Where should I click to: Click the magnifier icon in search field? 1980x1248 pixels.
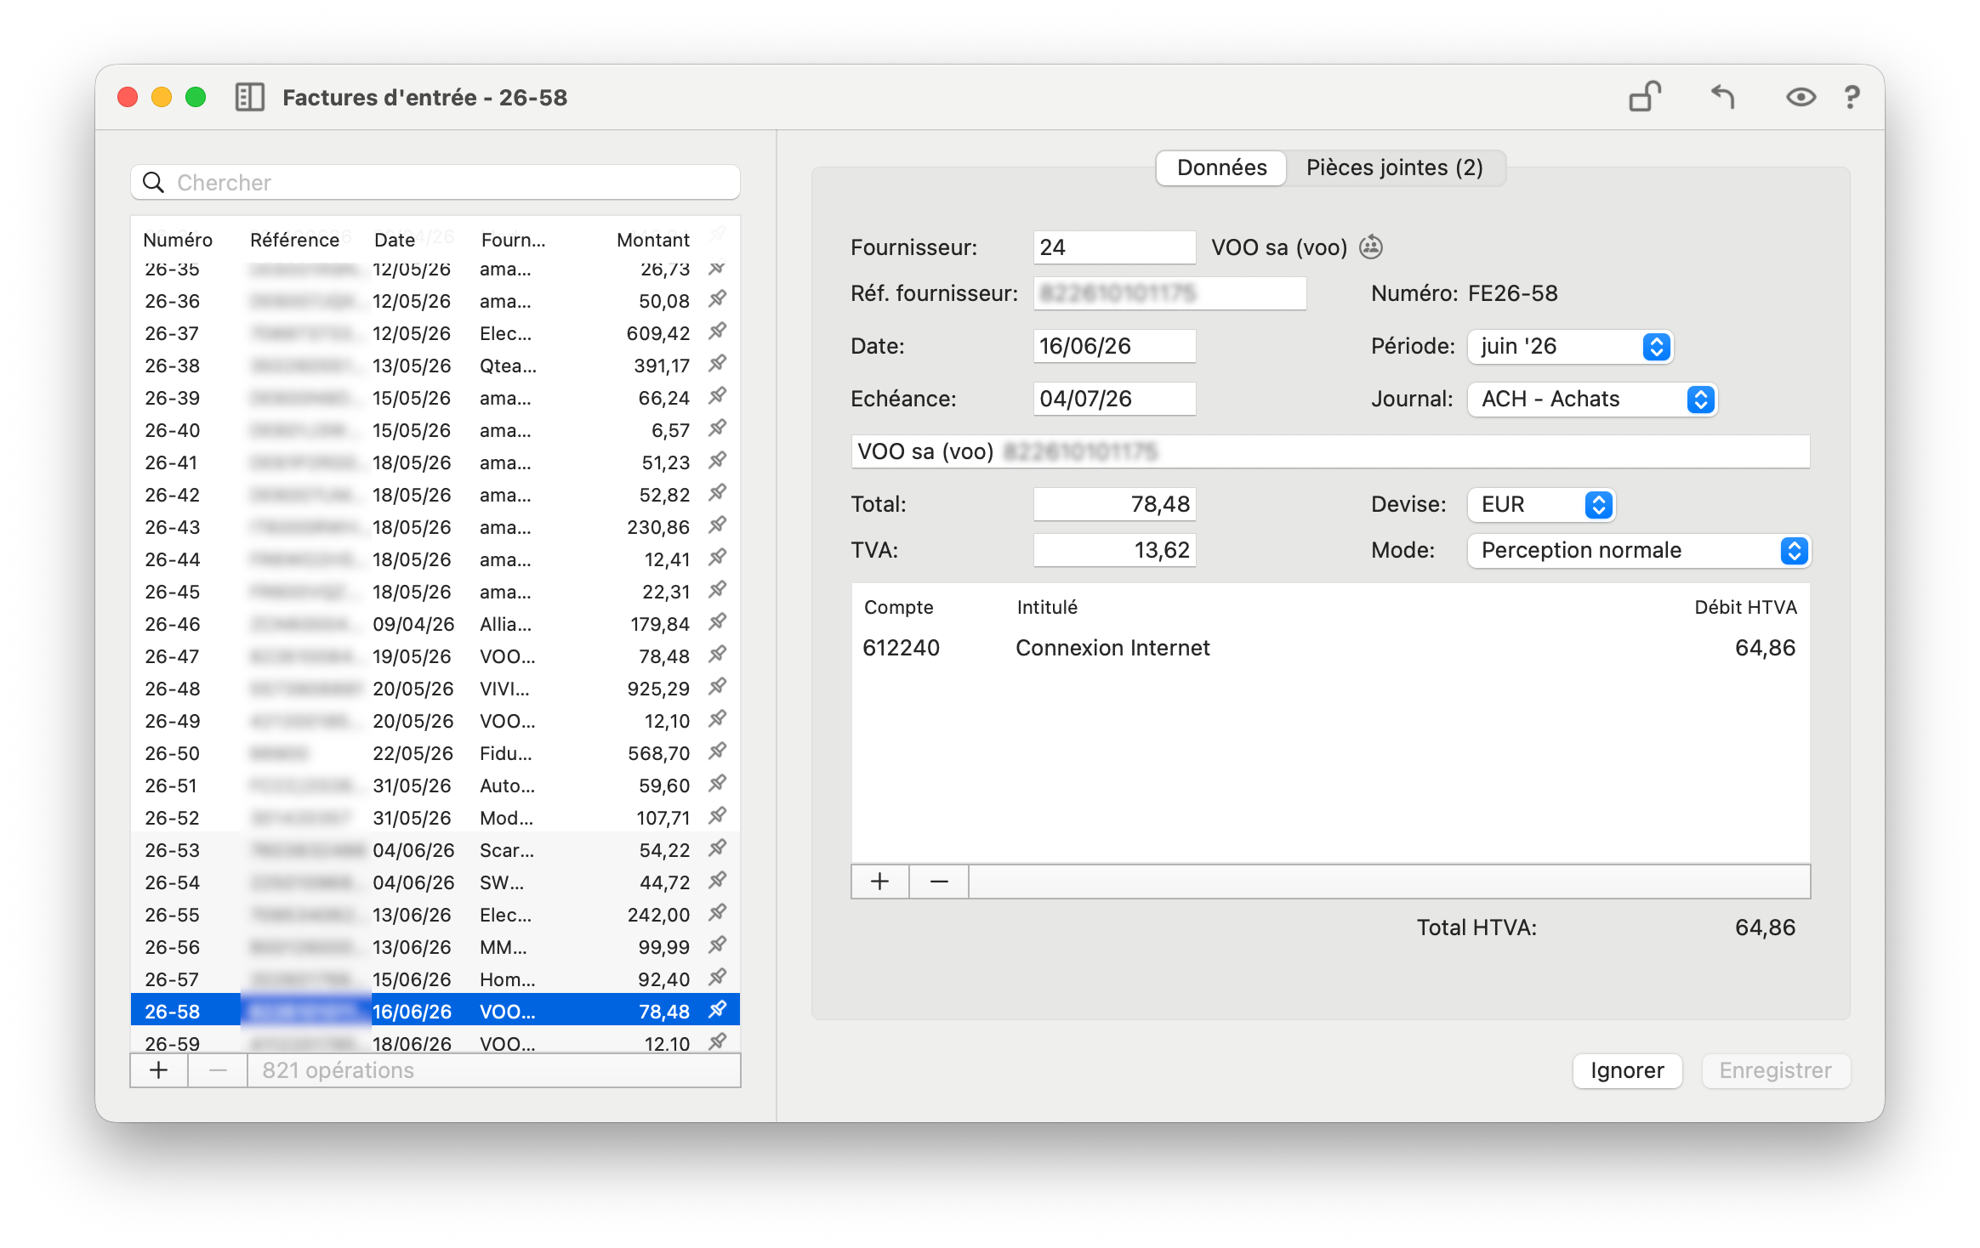coord(153,183)
